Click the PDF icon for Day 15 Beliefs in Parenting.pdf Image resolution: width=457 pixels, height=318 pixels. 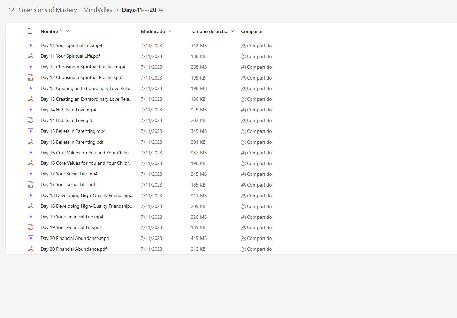(x=31, y=142)
